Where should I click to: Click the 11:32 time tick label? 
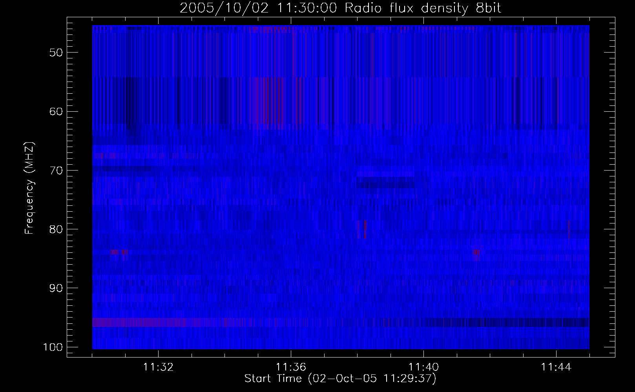click(x=158, y=367)
